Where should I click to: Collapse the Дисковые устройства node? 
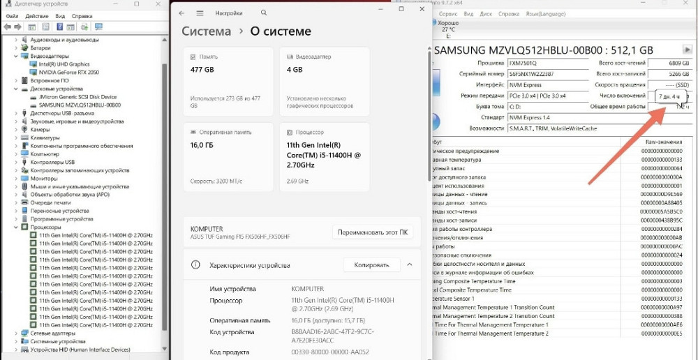pos(17,89)
